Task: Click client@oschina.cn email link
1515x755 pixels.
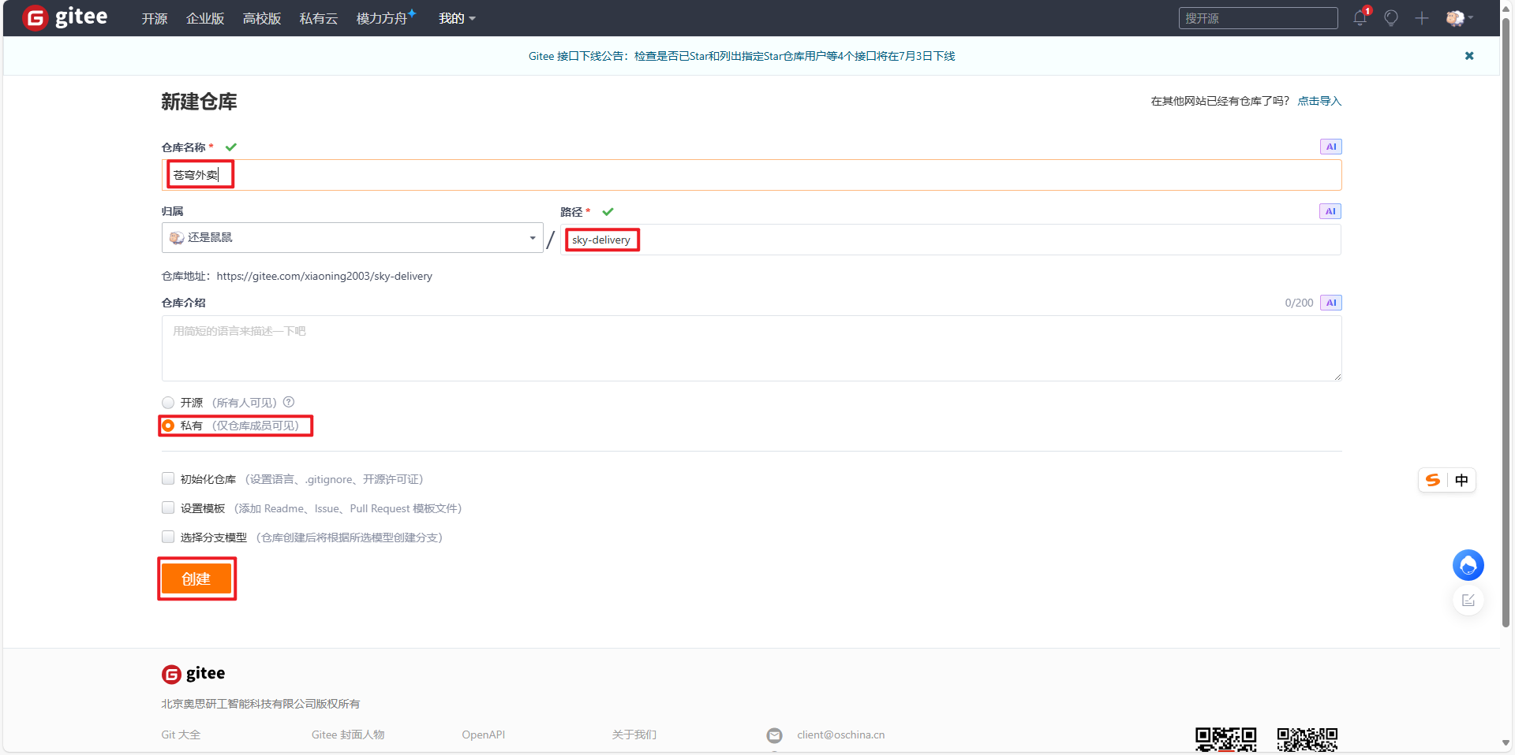Action: point(840,735)
